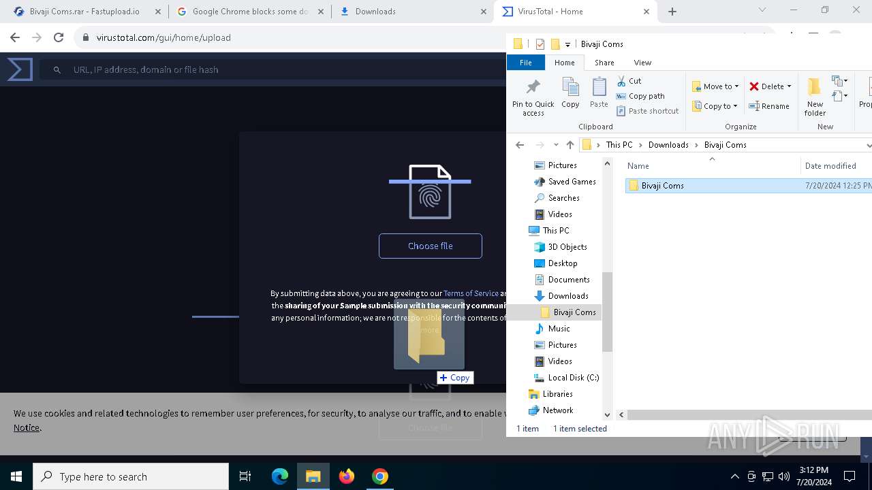Click Downloads breadcrumb in address bar
This screenshot has width=872, height=490.
[668, 145]
